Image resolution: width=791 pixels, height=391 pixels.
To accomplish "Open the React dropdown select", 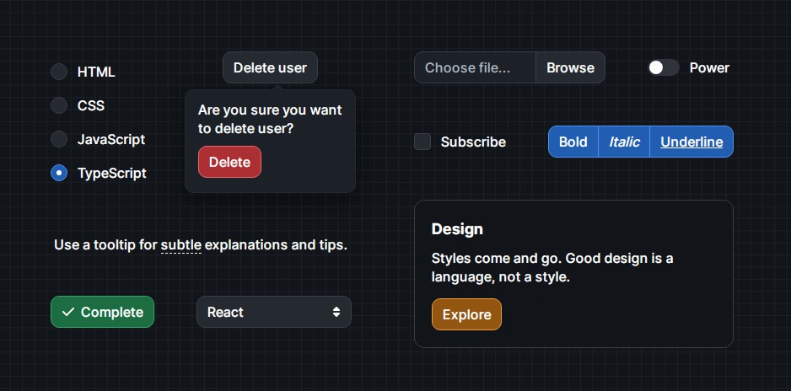I will (x=273, y=312).
